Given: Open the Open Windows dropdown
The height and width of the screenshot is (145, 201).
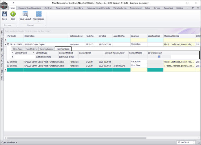Looking at the screenshot, I should click(x=9, y=142).
